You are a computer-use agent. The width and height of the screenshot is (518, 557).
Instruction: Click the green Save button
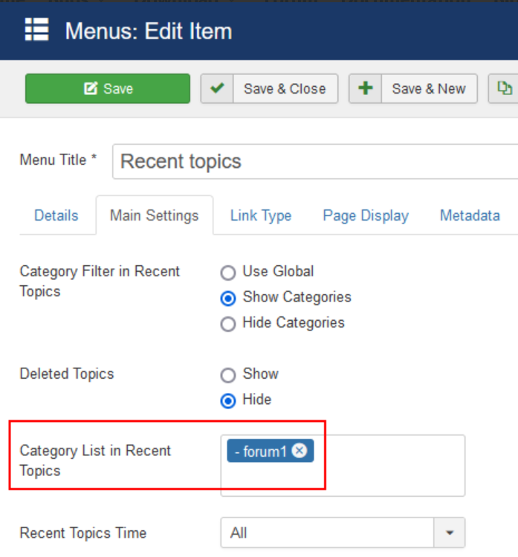coord(108,88)
